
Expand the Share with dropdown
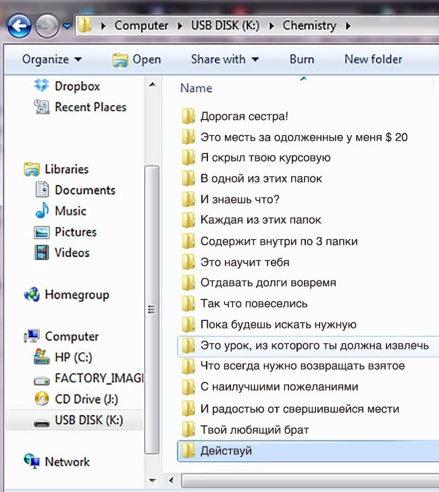(x=224, y=59)
